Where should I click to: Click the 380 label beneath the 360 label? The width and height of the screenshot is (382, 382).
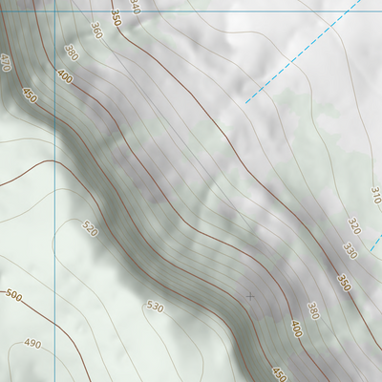tap(72, 53)
